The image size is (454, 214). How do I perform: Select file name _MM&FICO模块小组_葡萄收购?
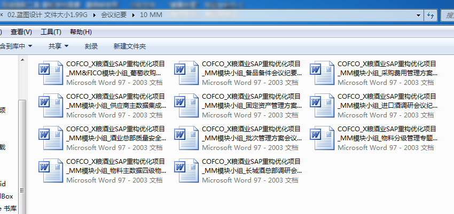pyautogui.click(x=113, y=73)
